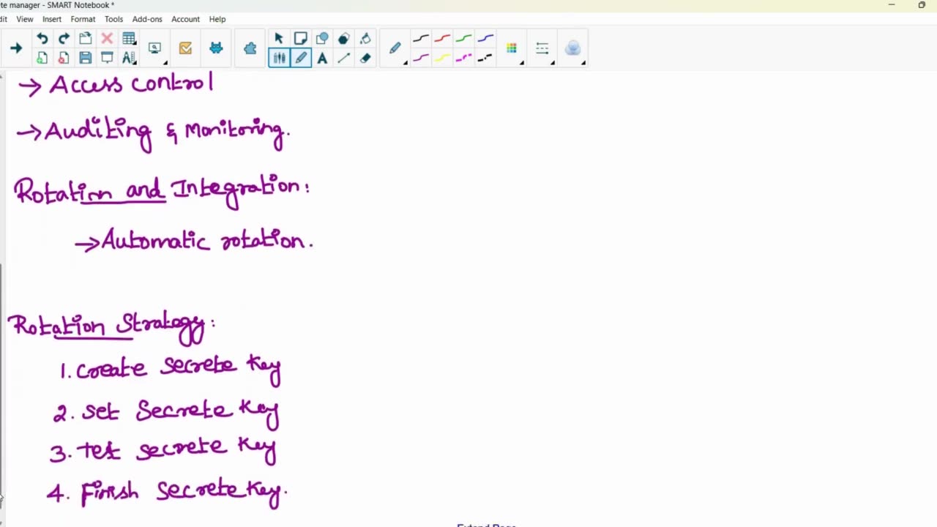The height and width of the screenshot is (527, 937).
Task: Add a new page
Action: tap(42, 58)
